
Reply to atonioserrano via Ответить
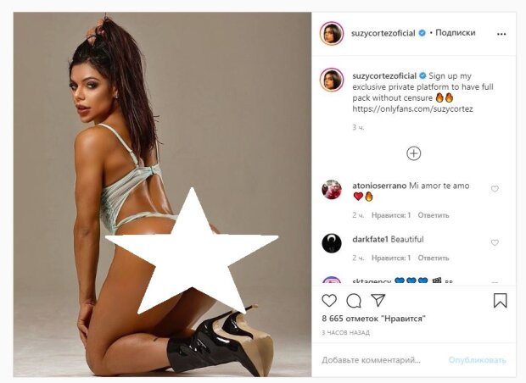pyautogui.click(x=433, y=215)
